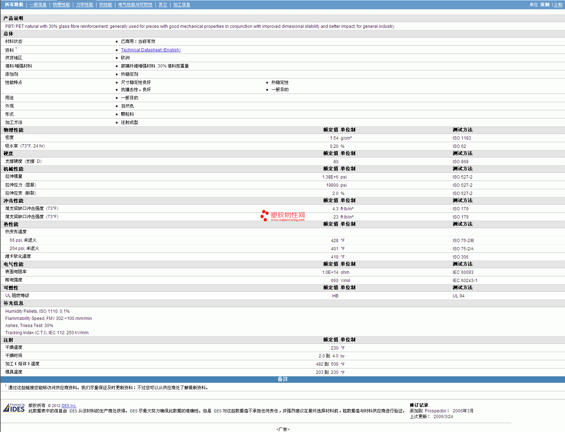
Task: Select the 拉伸模量 value 1.38E+6
Action: click(x=330, y=177)
